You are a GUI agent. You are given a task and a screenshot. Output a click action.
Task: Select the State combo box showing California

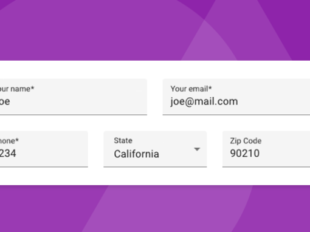(155, 149)
